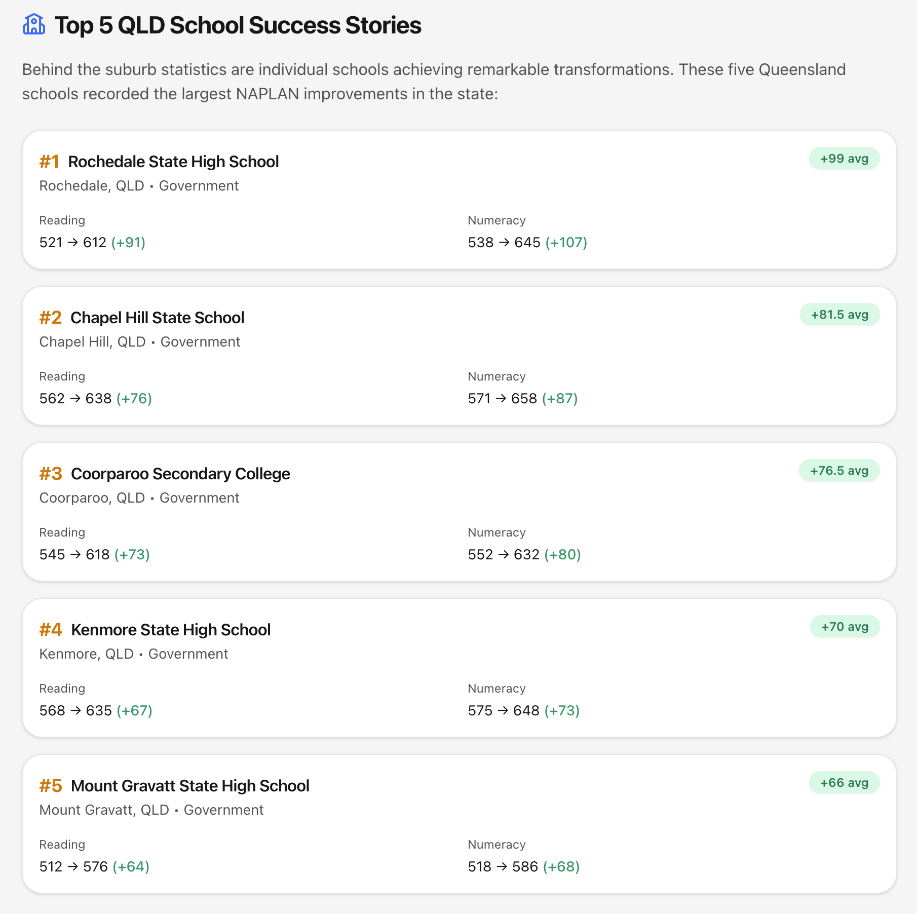Open Mount Gravatt State High School title
Viewport: 917px width, 914px height.
coord(190,786)
